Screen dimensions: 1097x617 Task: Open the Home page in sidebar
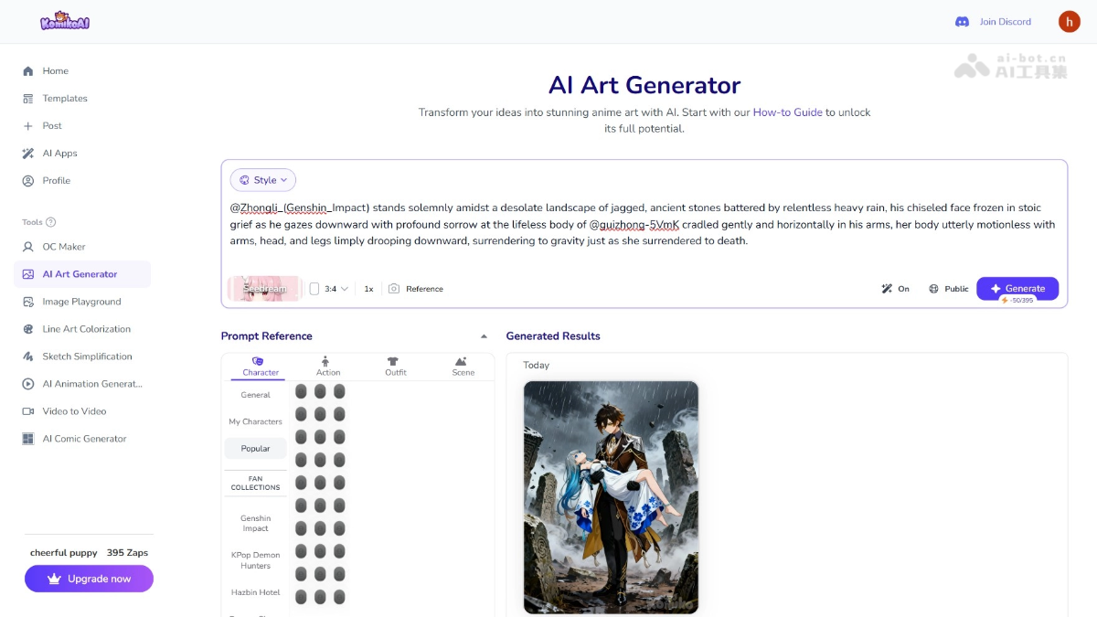pyautogui.click(x=55, y=71)
